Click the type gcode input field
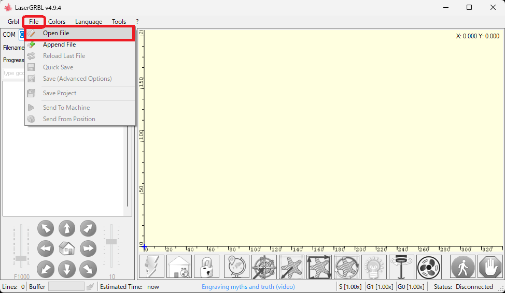Image resolution: width=505 pixels, height=293 pixels. click(13, 73)
